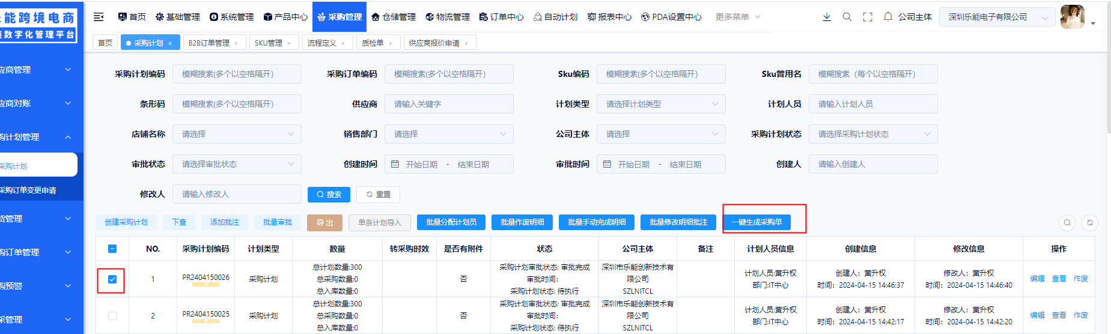Toggle the select-all header checkbox

[x=112, y=249]
